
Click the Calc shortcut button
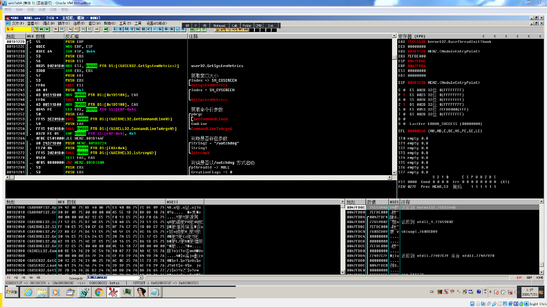[x=234, y=26]
